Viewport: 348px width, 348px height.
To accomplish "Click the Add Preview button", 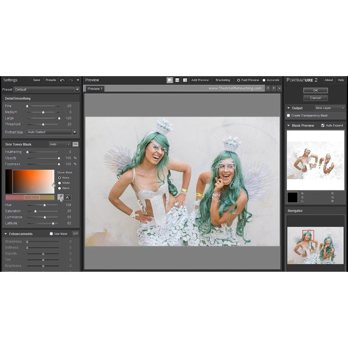I will click(200, 80).
